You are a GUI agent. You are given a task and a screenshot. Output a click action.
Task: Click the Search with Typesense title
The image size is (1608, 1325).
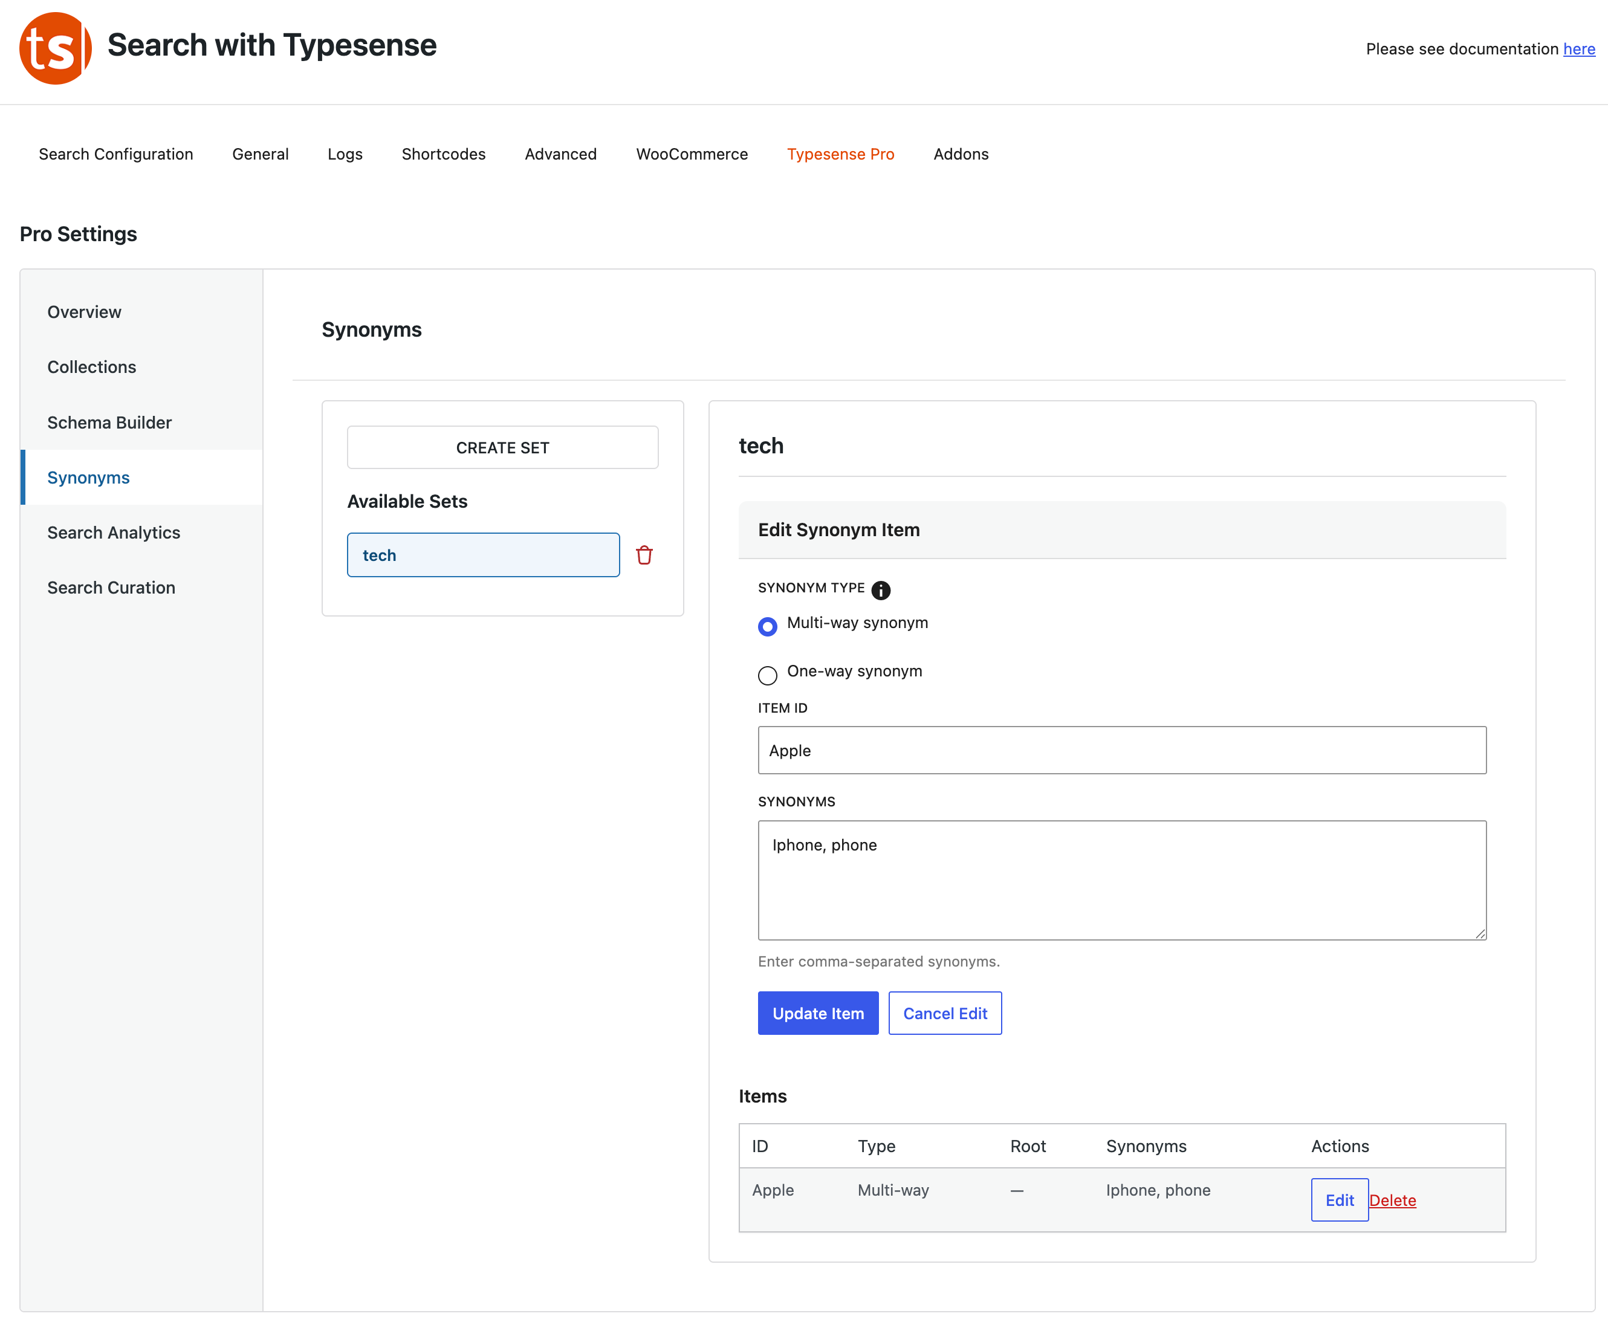271,45
